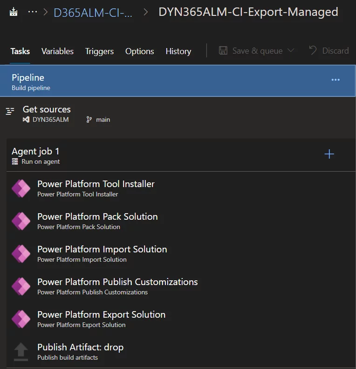The image size is (356, 369).
Task: Select Publish Artifact: drop task
Action: point(181,352)
